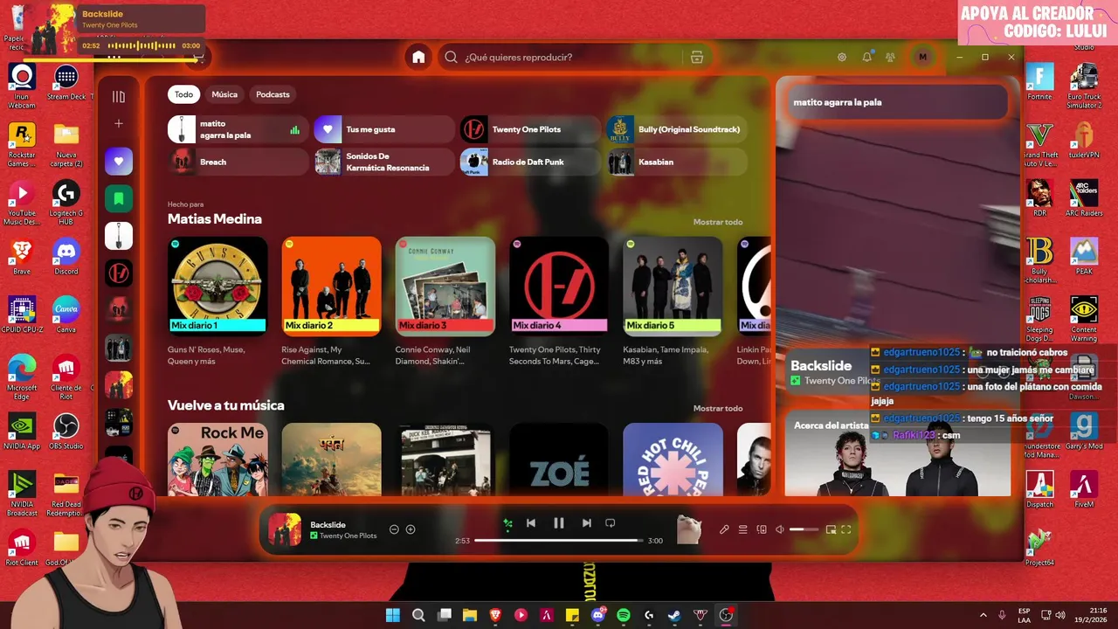1118x629 pixels.
Task: Select the 'Música' filter chip
Action: 224,94
